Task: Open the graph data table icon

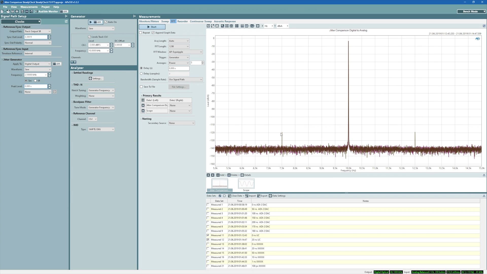Action: point(242,26)
